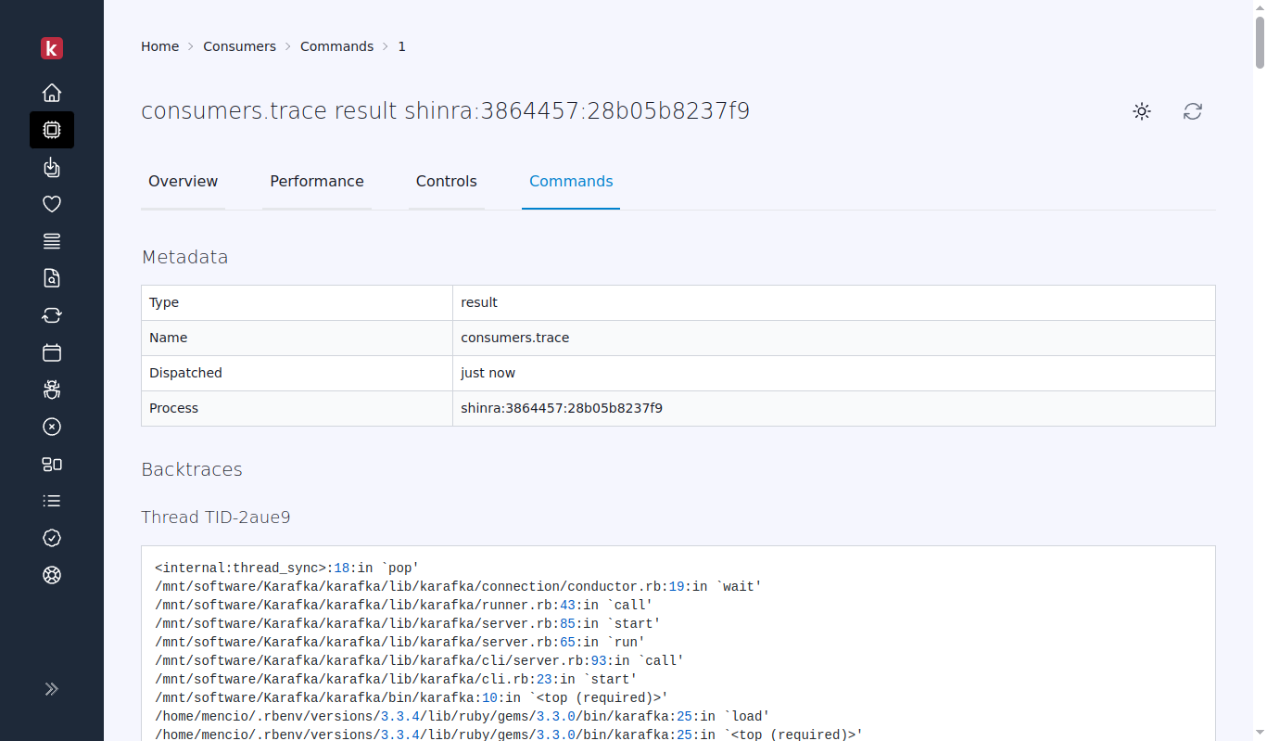Viewport: 1267px width, 741px height.
Task: Click the Consumers breadcrumb link
Action: click(x=239, y=46)
